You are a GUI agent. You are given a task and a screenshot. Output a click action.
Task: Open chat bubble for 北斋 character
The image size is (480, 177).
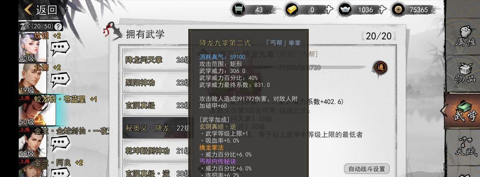60,80
